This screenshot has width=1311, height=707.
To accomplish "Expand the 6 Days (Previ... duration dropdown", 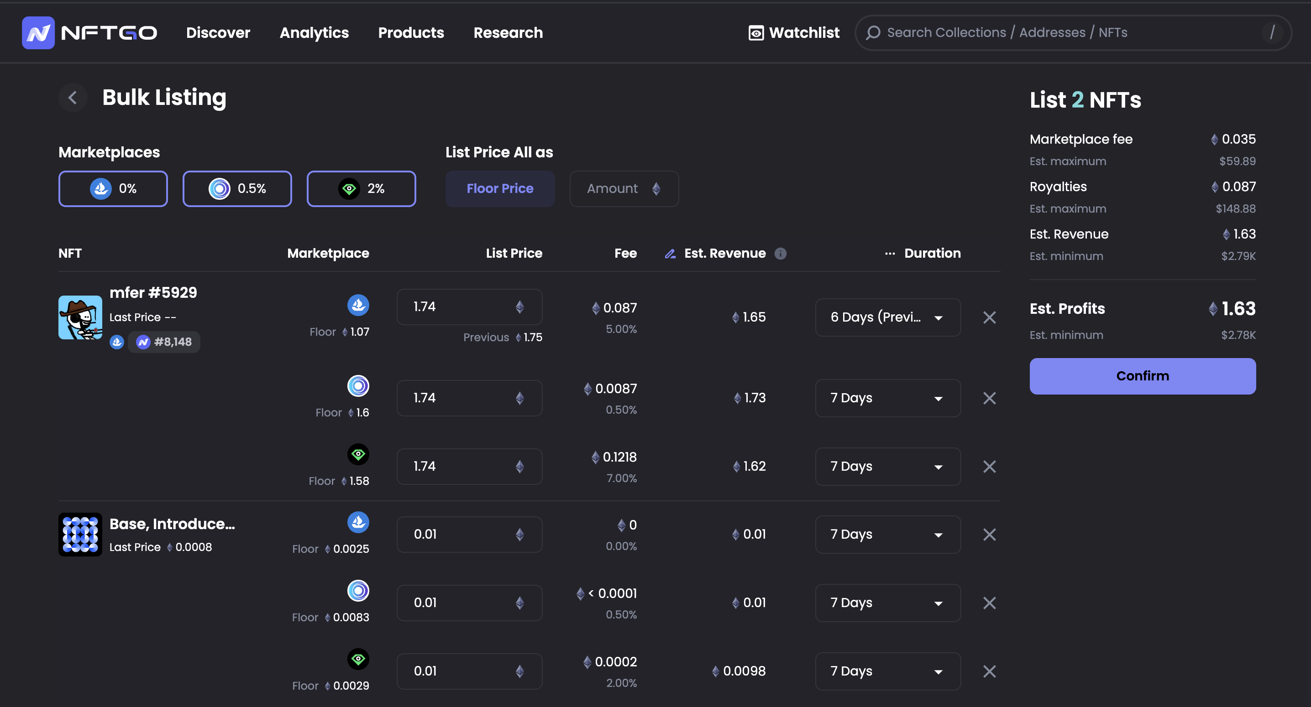I will click(887, 317).
